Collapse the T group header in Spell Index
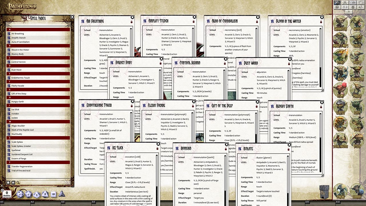The image size is (366, 206). point(38,162)
